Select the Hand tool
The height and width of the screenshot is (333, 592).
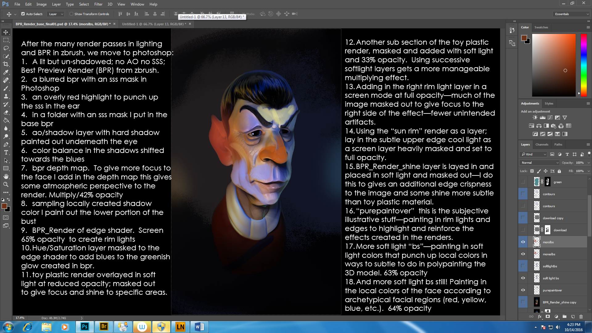click(x=6, y=176)
